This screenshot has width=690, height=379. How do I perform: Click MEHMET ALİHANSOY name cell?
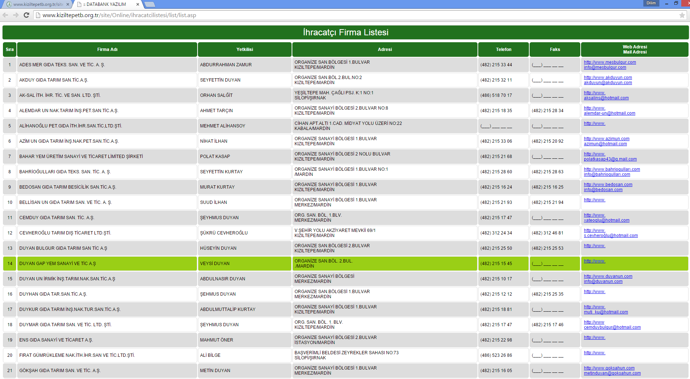coord(245,126)
